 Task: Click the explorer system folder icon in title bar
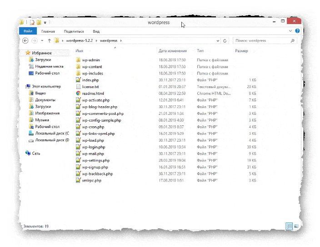(22, 22)
